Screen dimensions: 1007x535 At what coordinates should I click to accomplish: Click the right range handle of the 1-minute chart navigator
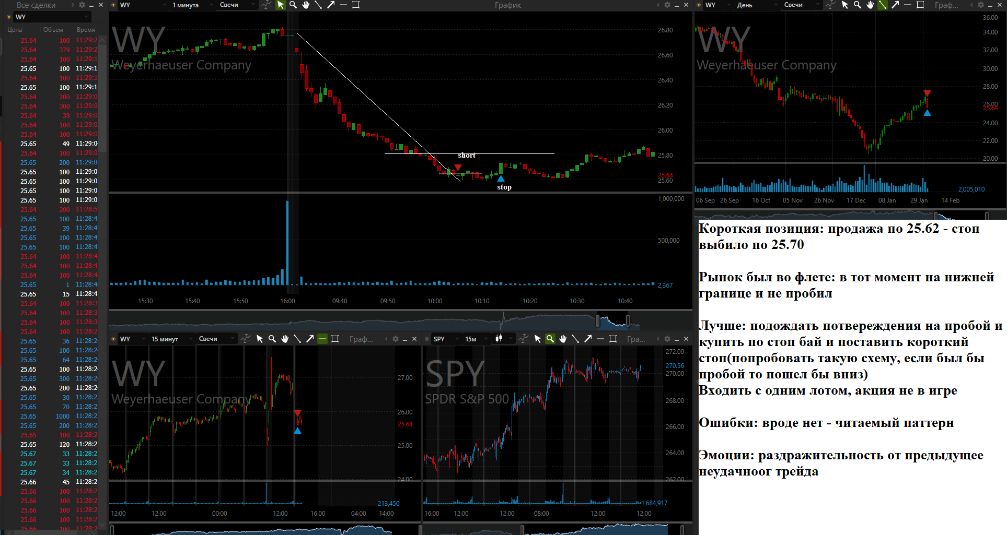(x=628, y=320)
